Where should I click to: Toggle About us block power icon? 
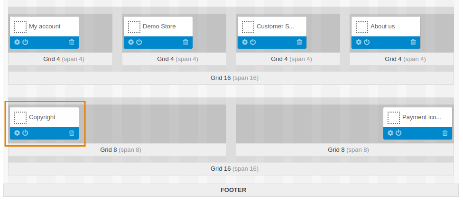[367, 42]
